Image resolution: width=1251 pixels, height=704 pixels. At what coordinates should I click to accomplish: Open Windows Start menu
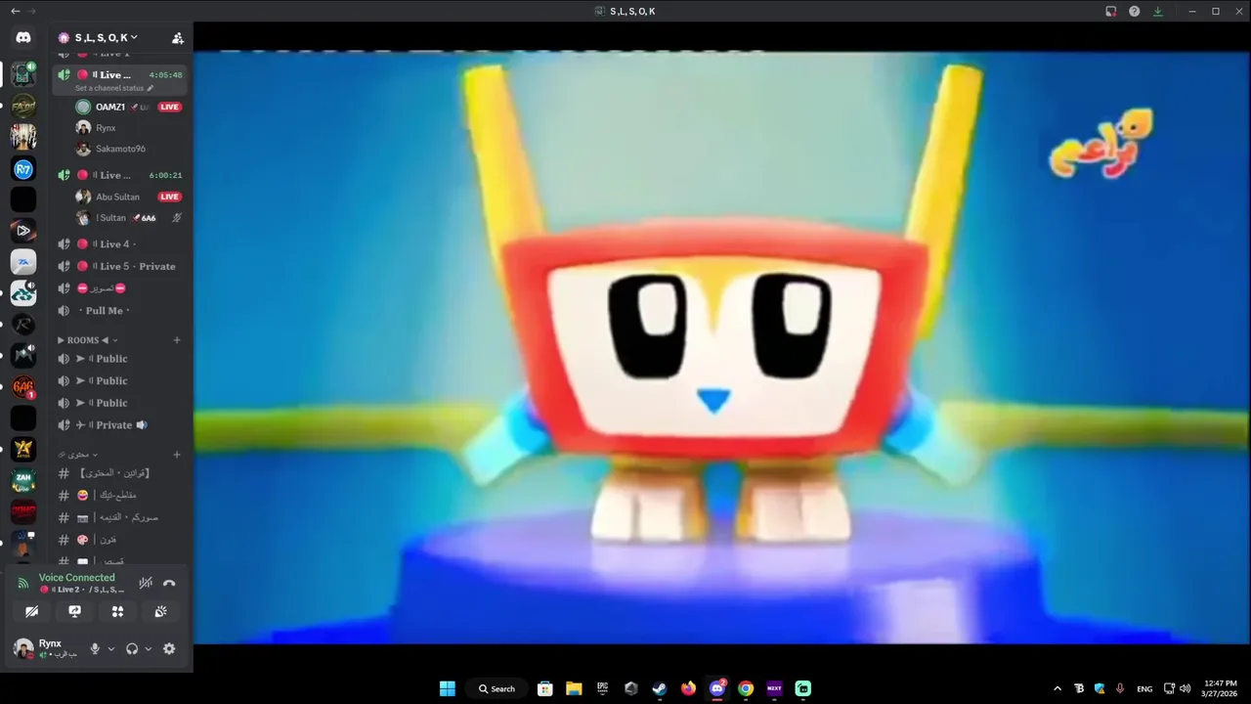(x=447, y=688)
